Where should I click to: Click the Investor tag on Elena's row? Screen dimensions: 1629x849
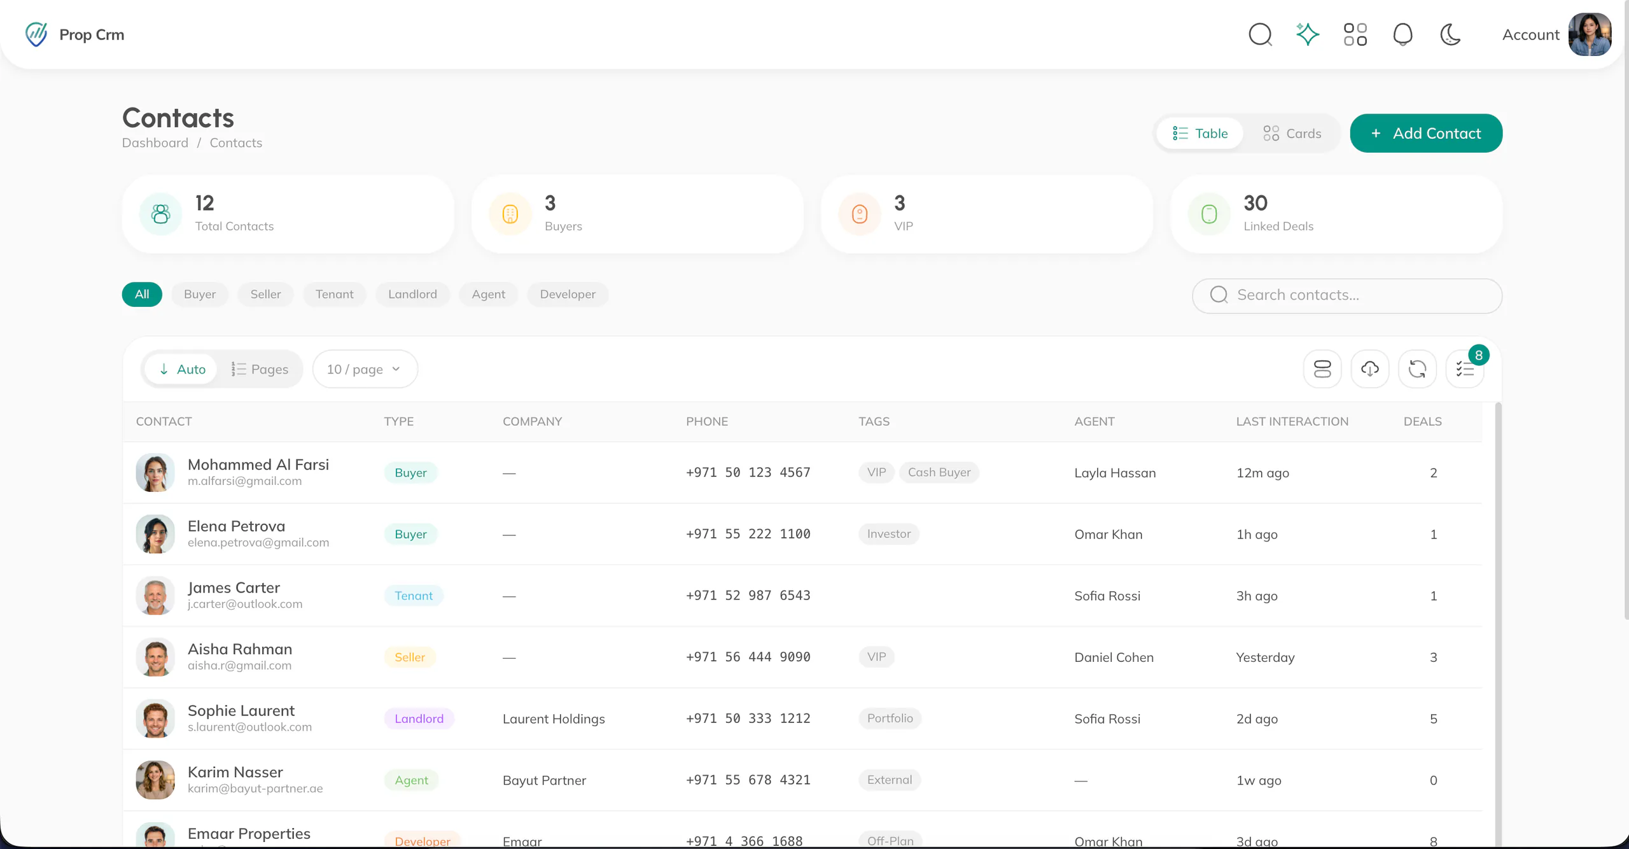point(889,534)
